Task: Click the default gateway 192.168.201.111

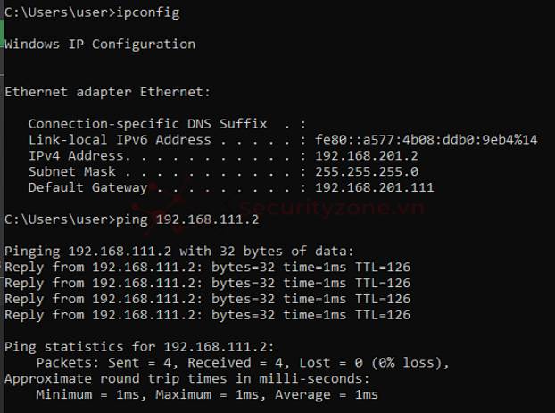Action: (375, 187)
